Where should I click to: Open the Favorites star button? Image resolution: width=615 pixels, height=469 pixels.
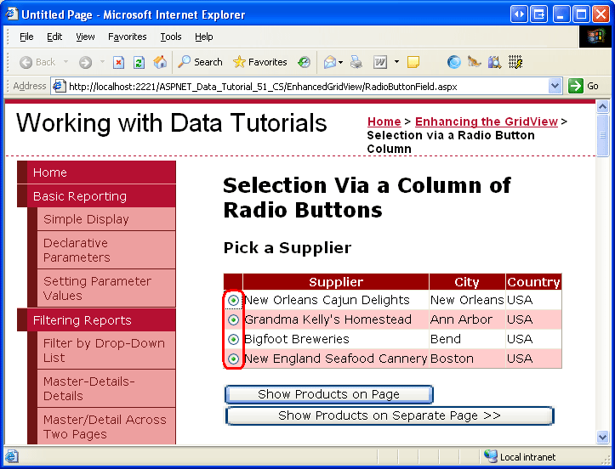click(x=260, y=62)
